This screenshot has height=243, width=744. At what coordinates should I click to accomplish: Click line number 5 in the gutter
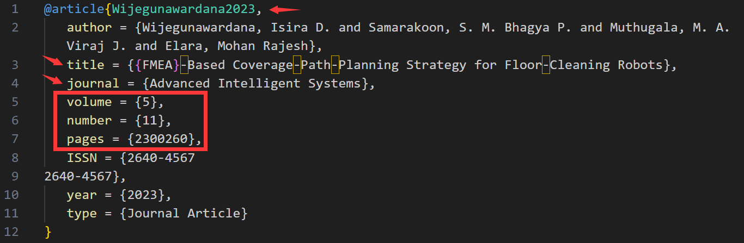(14, 102)
